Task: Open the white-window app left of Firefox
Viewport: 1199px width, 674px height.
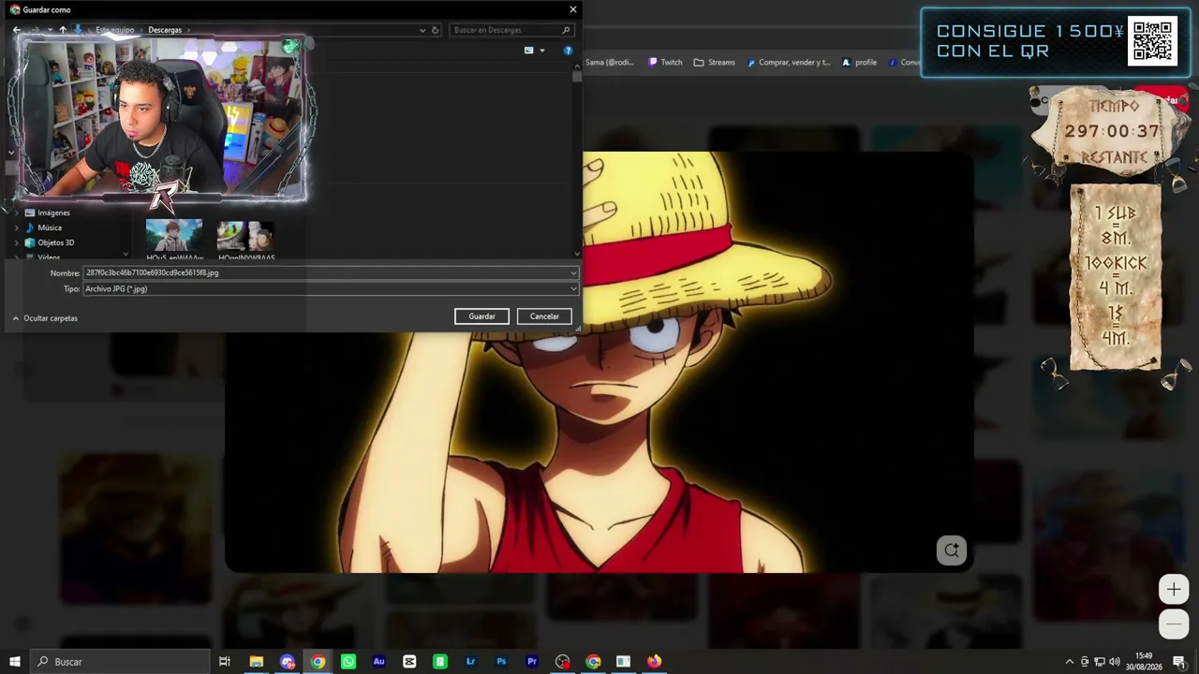Action: point(624,662)
